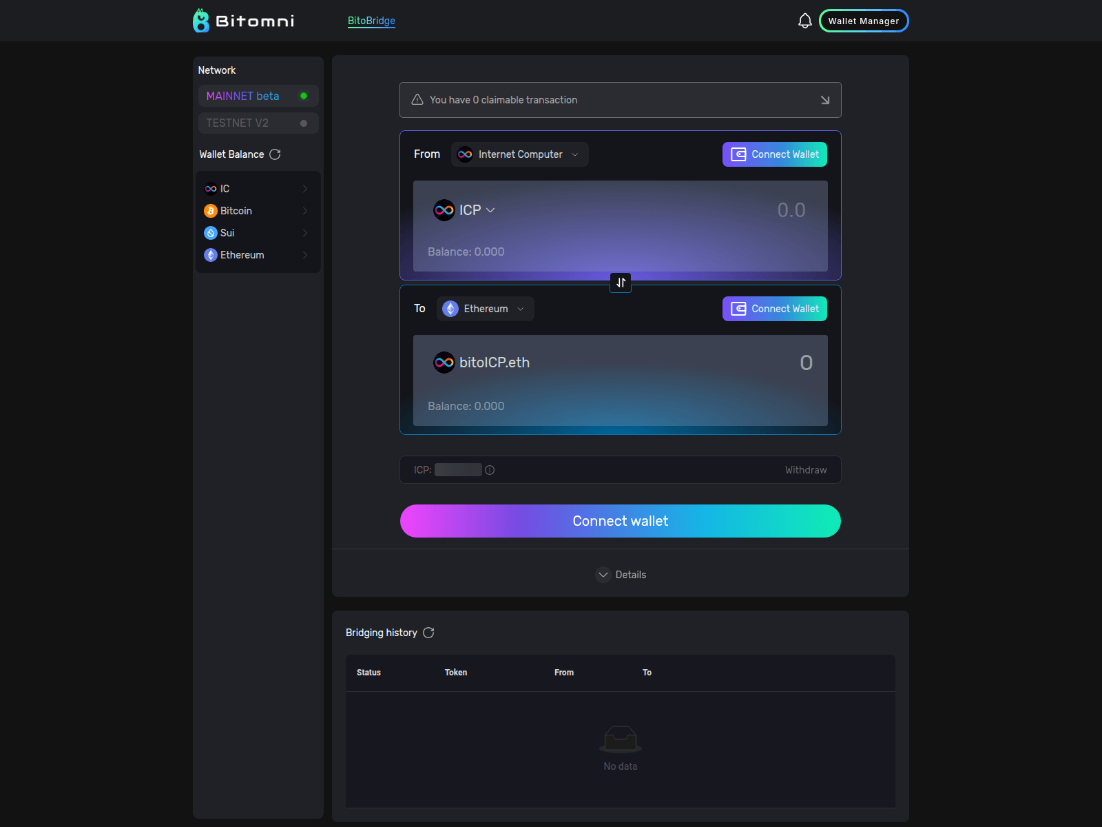This screenshot has width=1102, height=827.
Task: Connect Wallet in the To panel
Action: [775, 309]
